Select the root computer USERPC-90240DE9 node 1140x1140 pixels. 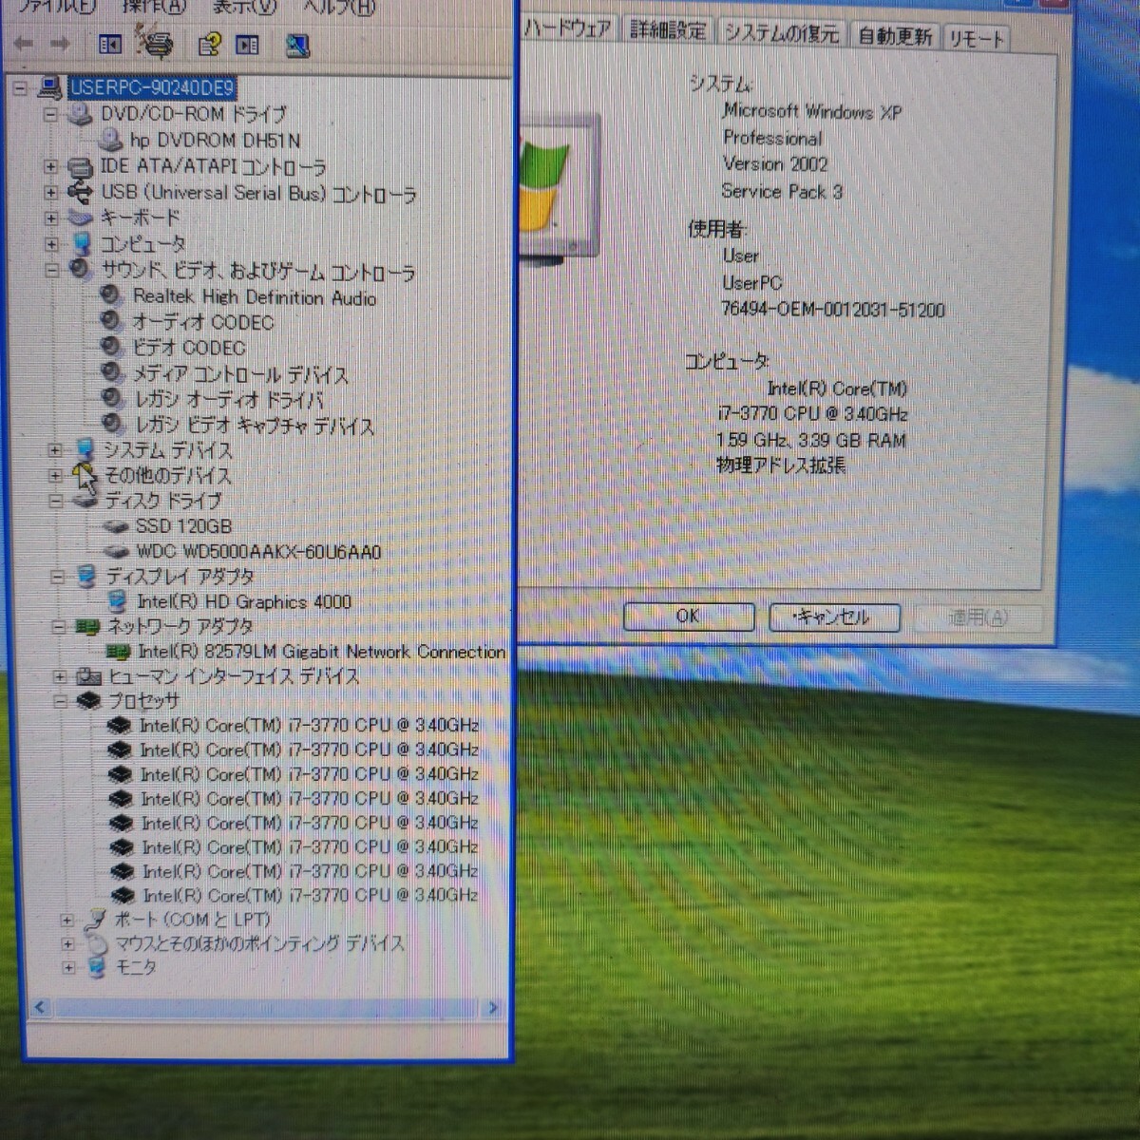(152, 88)
